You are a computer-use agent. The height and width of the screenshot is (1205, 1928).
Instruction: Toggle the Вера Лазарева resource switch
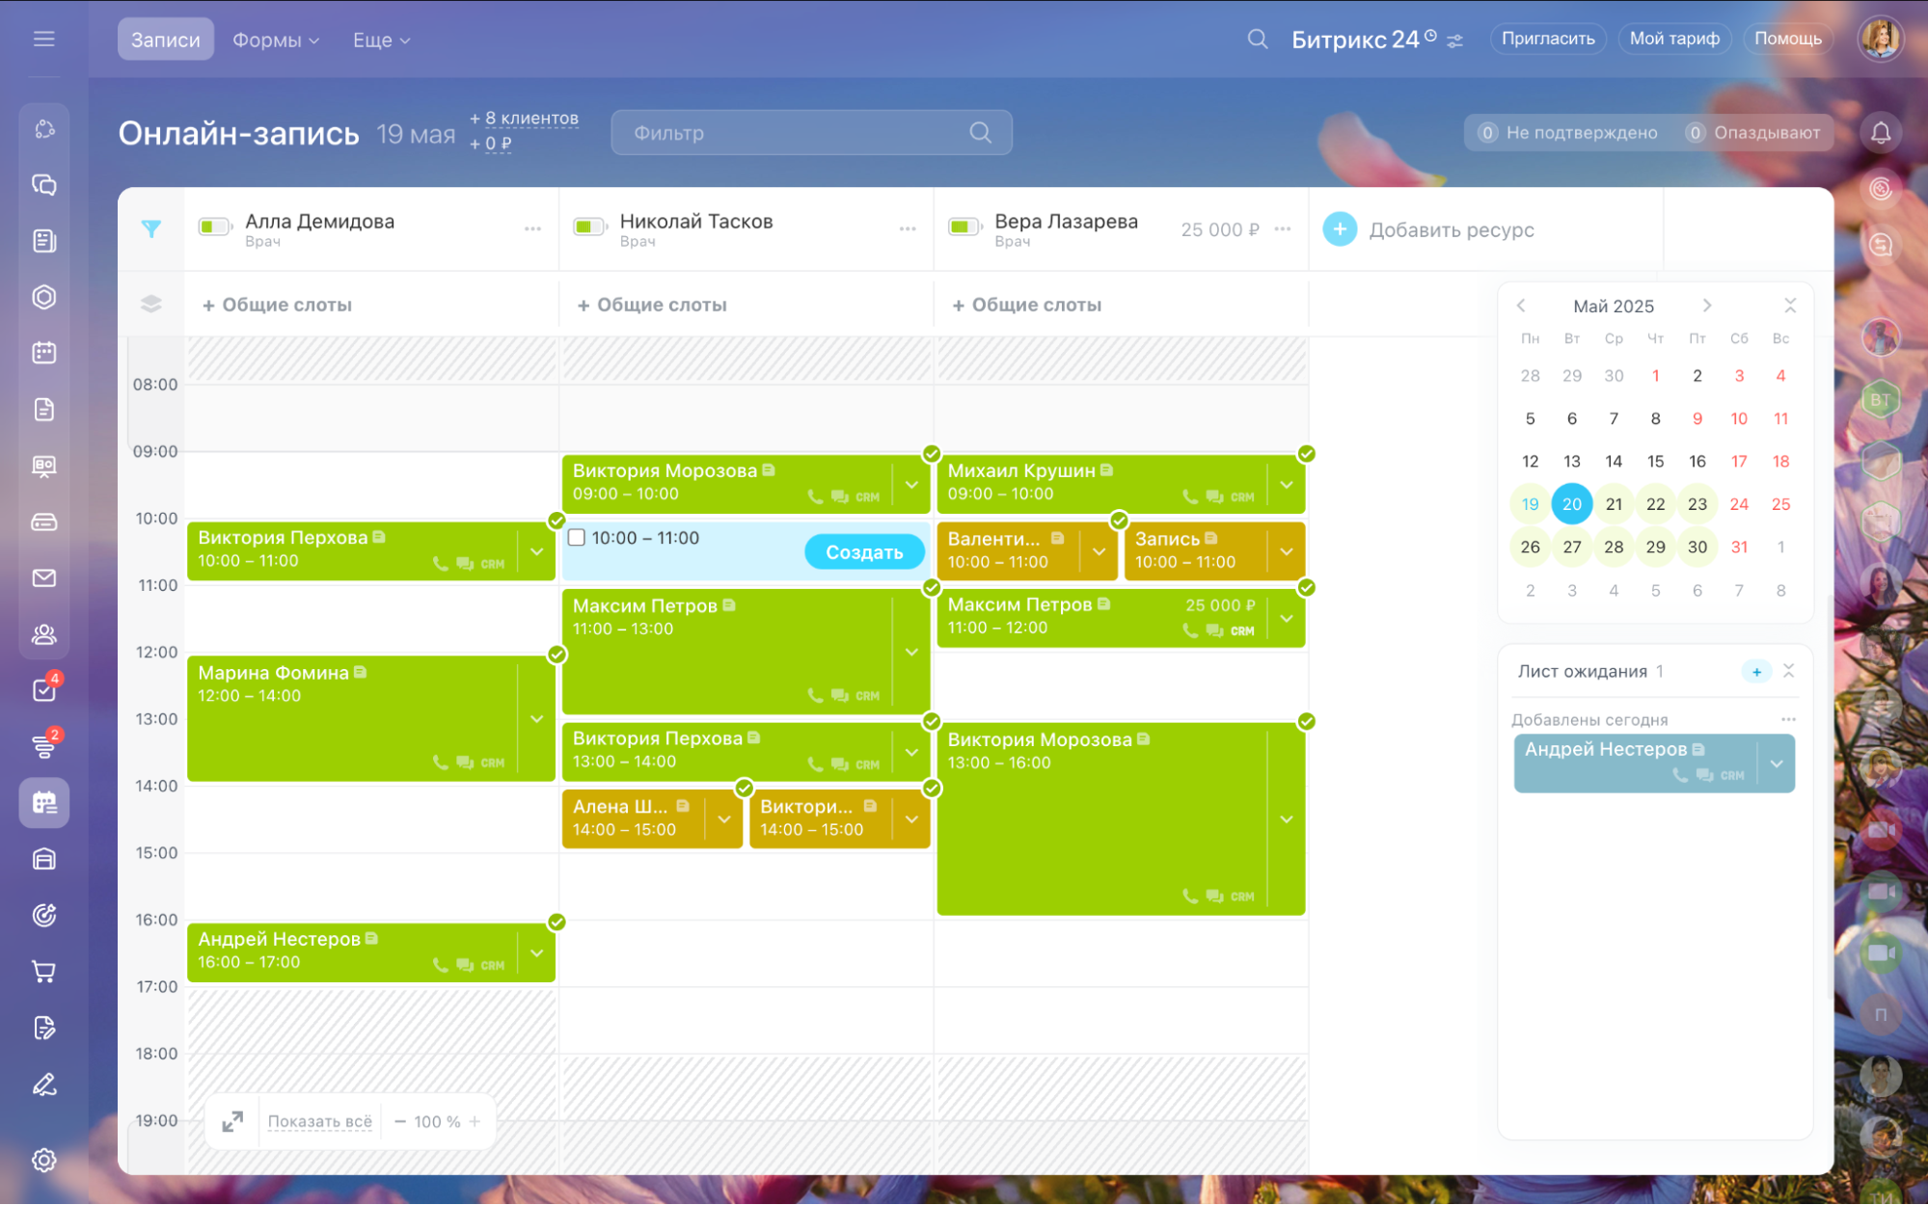click(x=964, y=228)
